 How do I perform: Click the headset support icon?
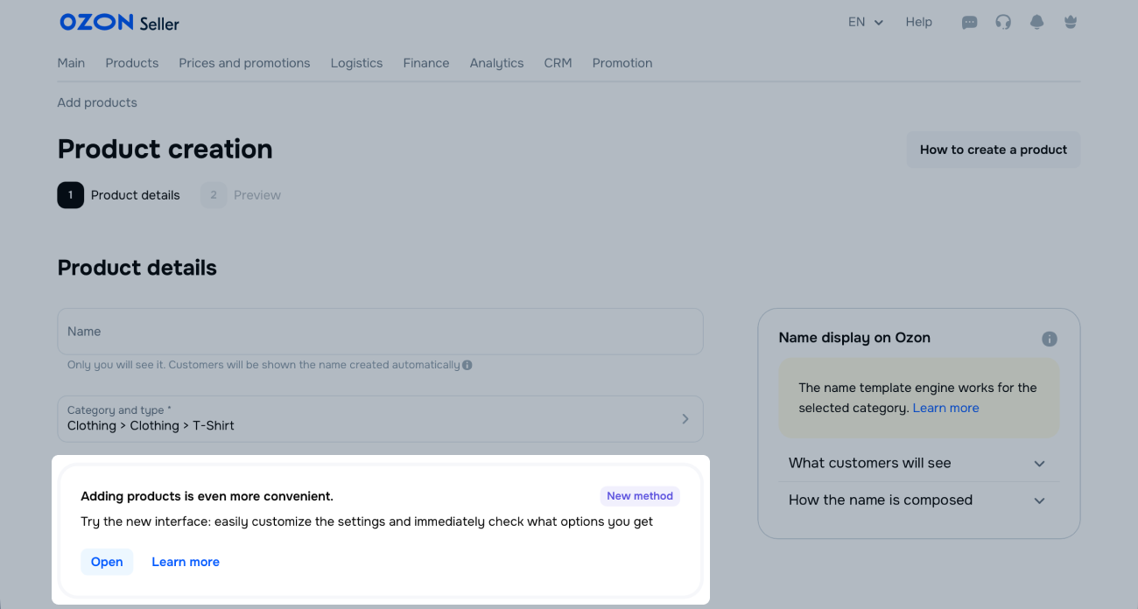(x=1003, y=23)
